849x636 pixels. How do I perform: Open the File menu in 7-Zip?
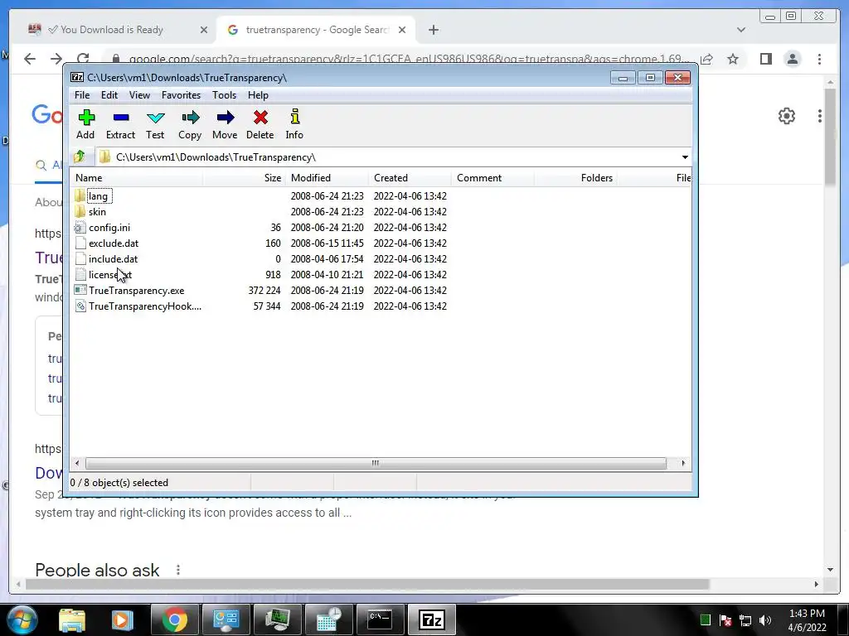click(x=82, y=95)
